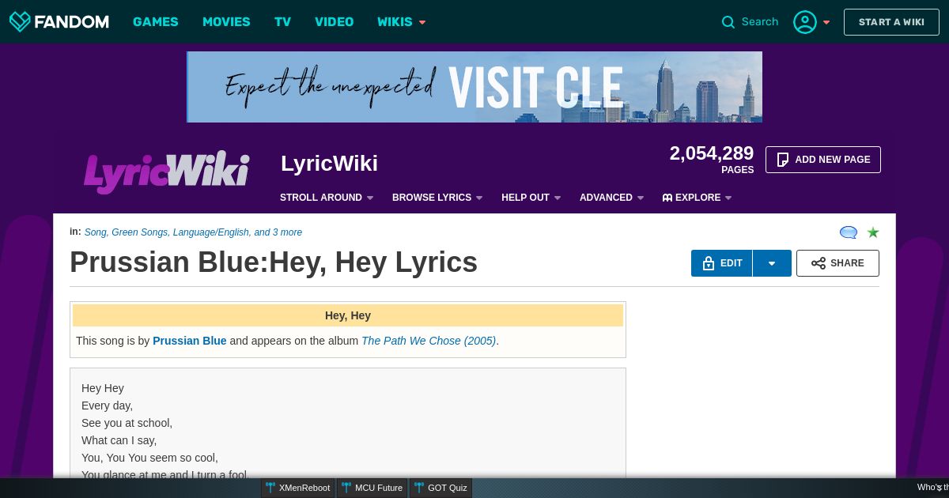Open the talk page speech bubble icon
The height and width of the screenshot is (498, 949).
(x=849, y=232)
